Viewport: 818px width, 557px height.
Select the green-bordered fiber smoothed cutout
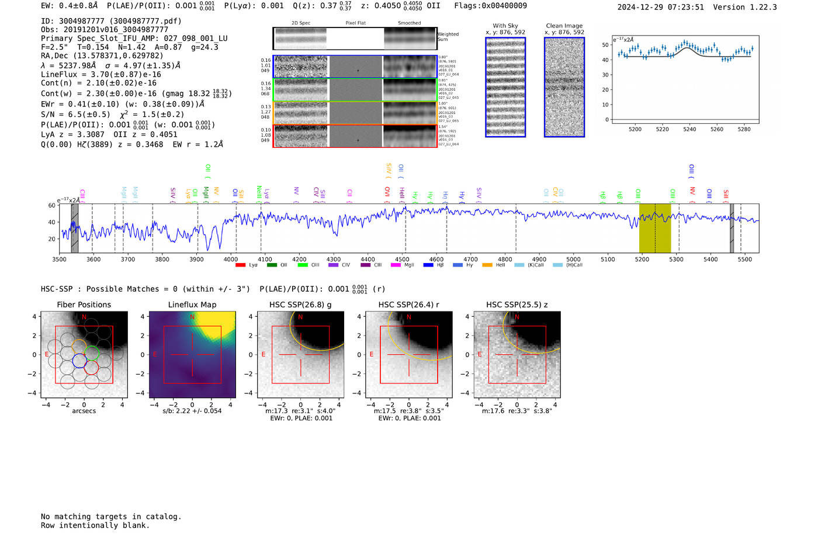410,90
